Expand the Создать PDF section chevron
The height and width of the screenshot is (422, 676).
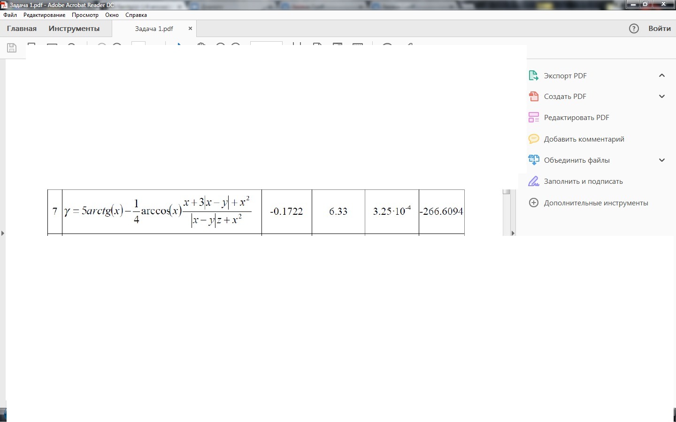coord(662,97)
